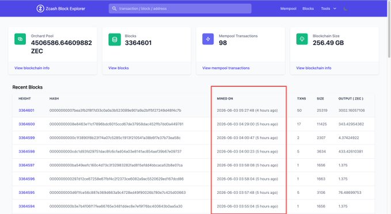Screen dimensions: 391x214
Task: Click output value 343.42954362
Action: (x=351, y=124)
